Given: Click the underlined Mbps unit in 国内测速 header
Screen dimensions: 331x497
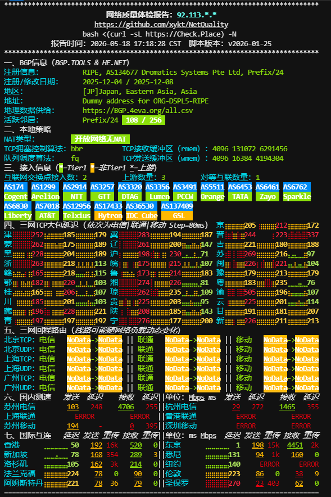Looking at the screenshot, I should click(197, 397).
